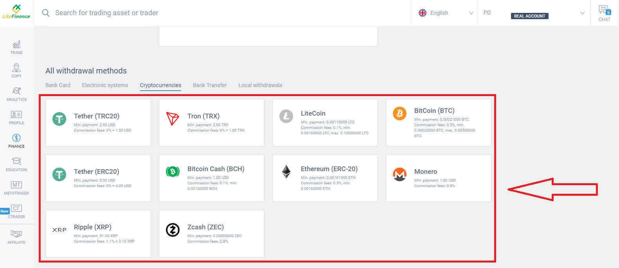Open the Analytics sidebar icon
The image size is (619, 268).
click(16, 91)
